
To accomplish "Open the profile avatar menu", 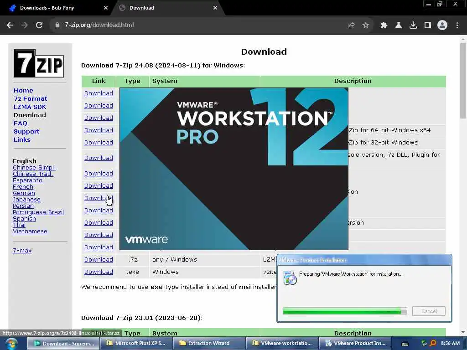I will pyautogui.click(x=442, y=26).
